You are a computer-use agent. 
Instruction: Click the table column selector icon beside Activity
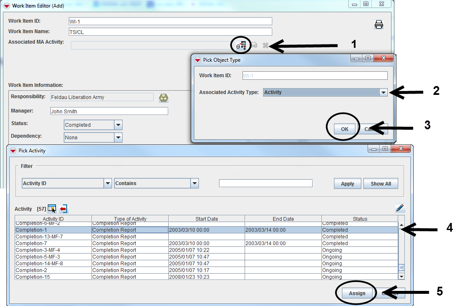coord(52,209)
